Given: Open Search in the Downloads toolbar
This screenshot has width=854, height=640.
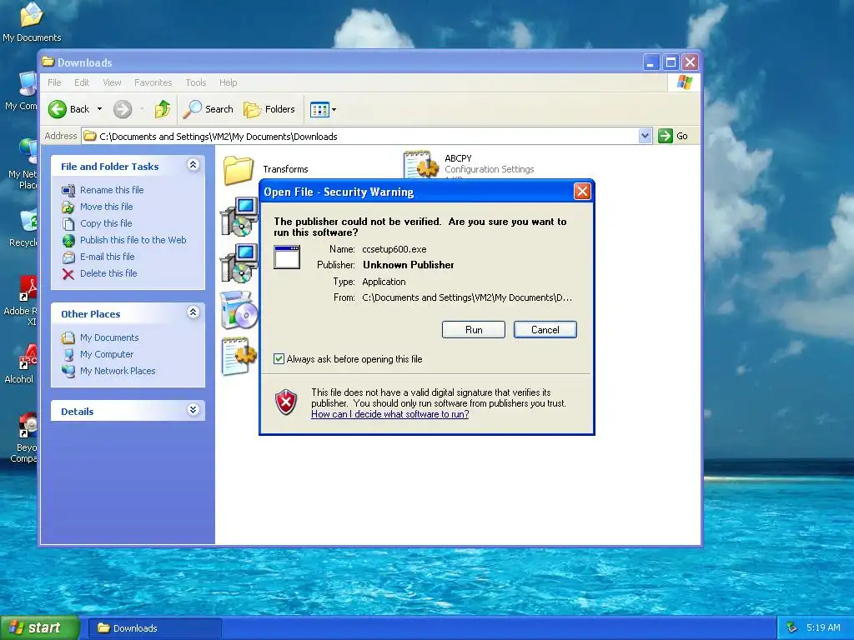Looking at the screenshot, I should pos(208,109).
